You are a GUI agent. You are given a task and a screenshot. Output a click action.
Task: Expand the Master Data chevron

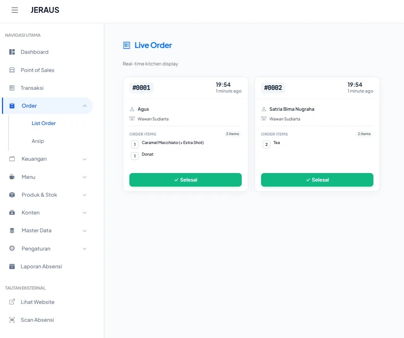tap(84, 231)
